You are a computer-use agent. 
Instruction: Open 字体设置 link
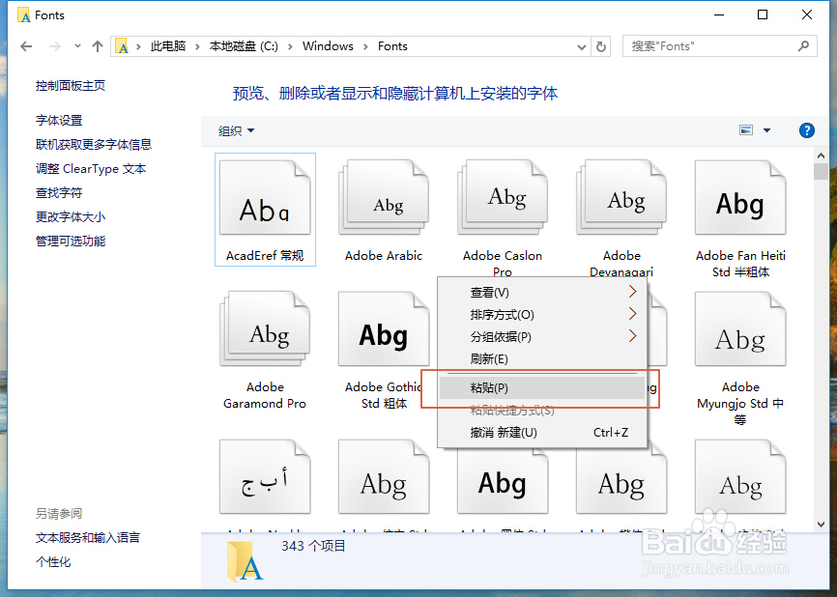[x=59, y=121]
